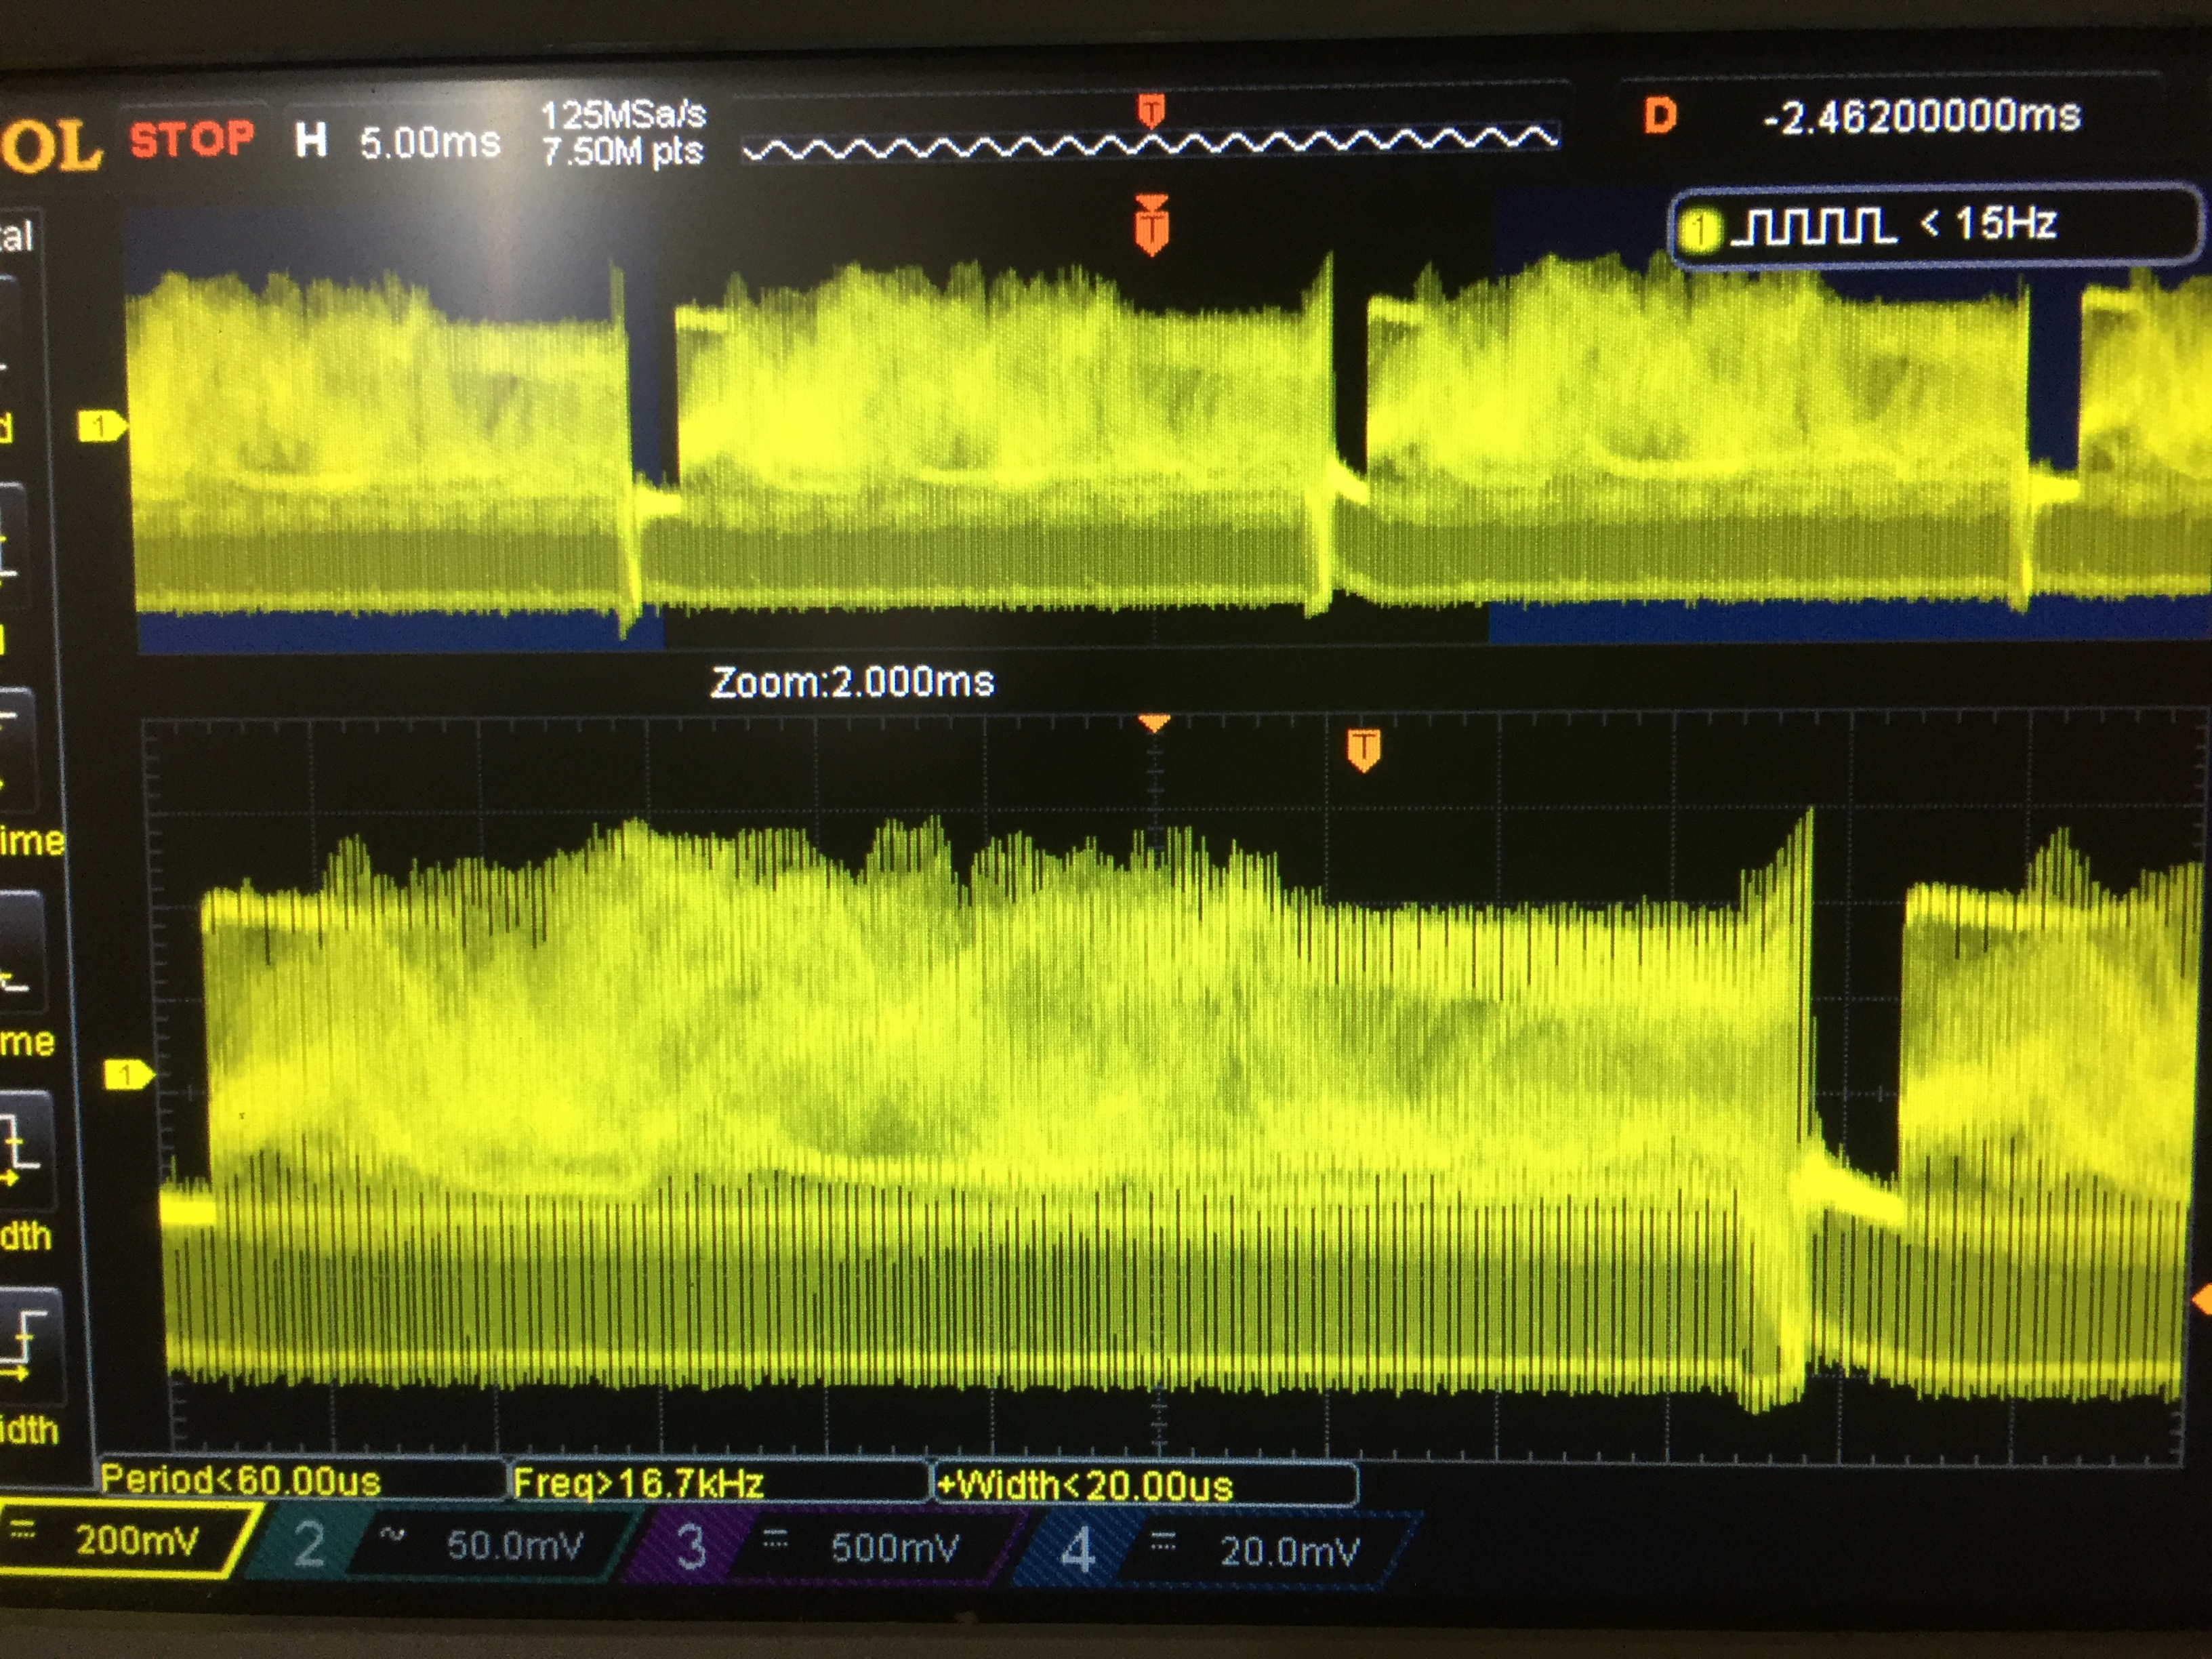Click the orange D delay indicator

(x=1660, y=116)
